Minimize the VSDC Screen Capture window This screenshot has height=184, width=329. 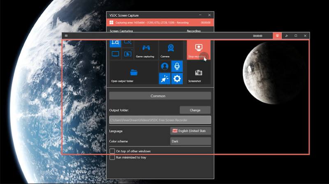click(200, 15)
